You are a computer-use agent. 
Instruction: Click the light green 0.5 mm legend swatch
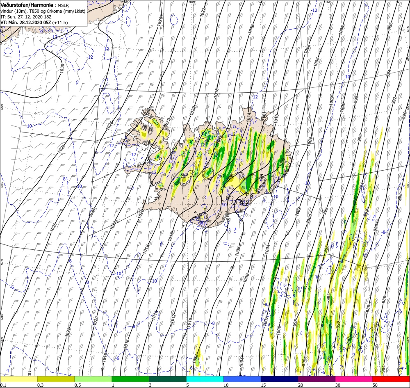(x=93, y=379)
